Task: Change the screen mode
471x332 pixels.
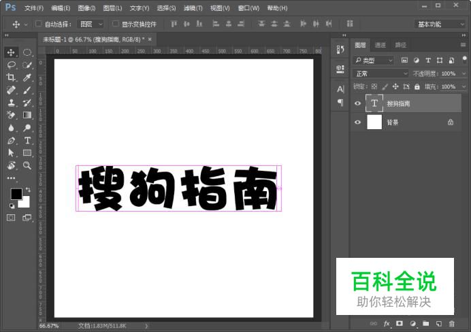Action: (x=27, y=218)
